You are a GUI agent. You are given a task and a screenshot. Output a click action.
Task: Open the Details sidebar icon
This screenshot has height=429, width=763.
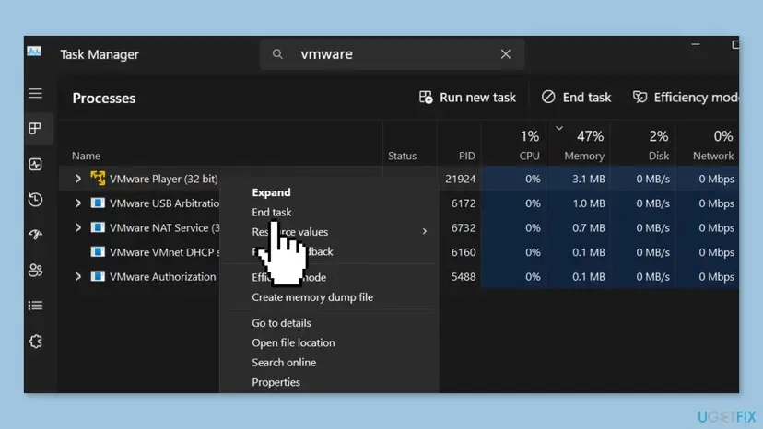36,306
